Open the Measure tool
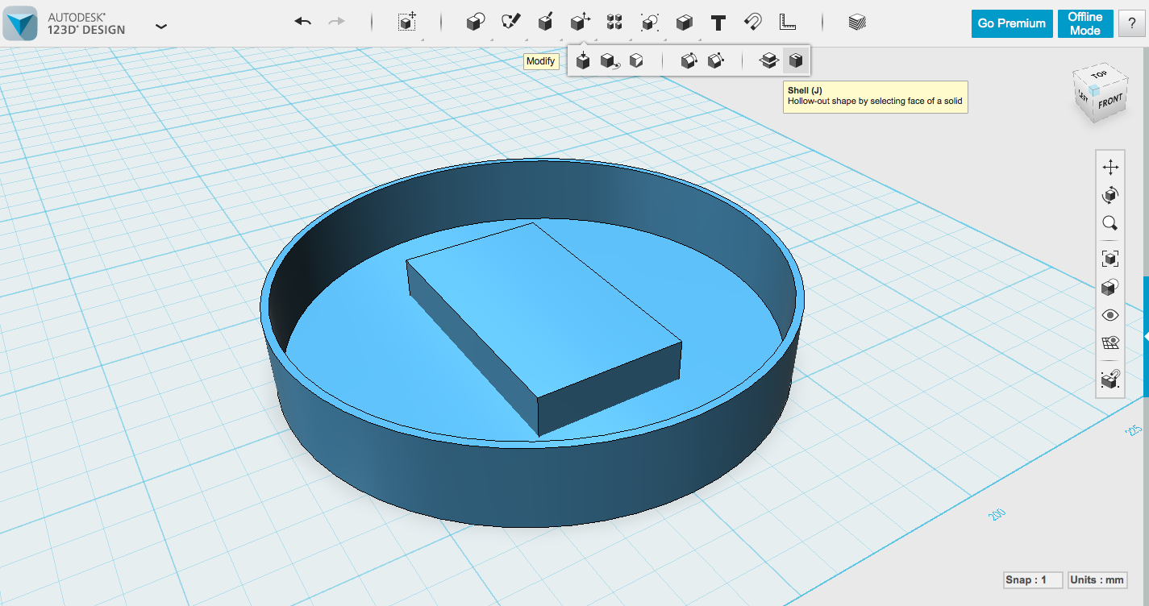The height and width of the screenshot is (606, 1149). 787,23
